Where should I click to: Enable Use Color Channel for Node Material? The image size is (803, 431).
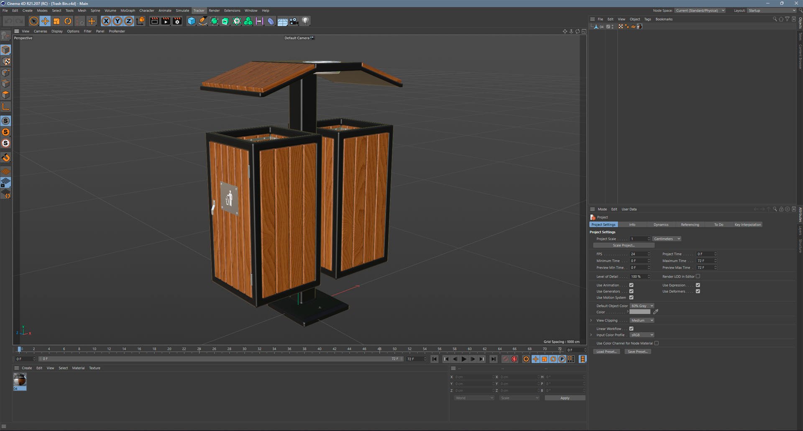point(656,343)
